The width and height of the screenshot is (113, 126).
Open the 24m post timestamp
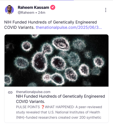point(42,13)
